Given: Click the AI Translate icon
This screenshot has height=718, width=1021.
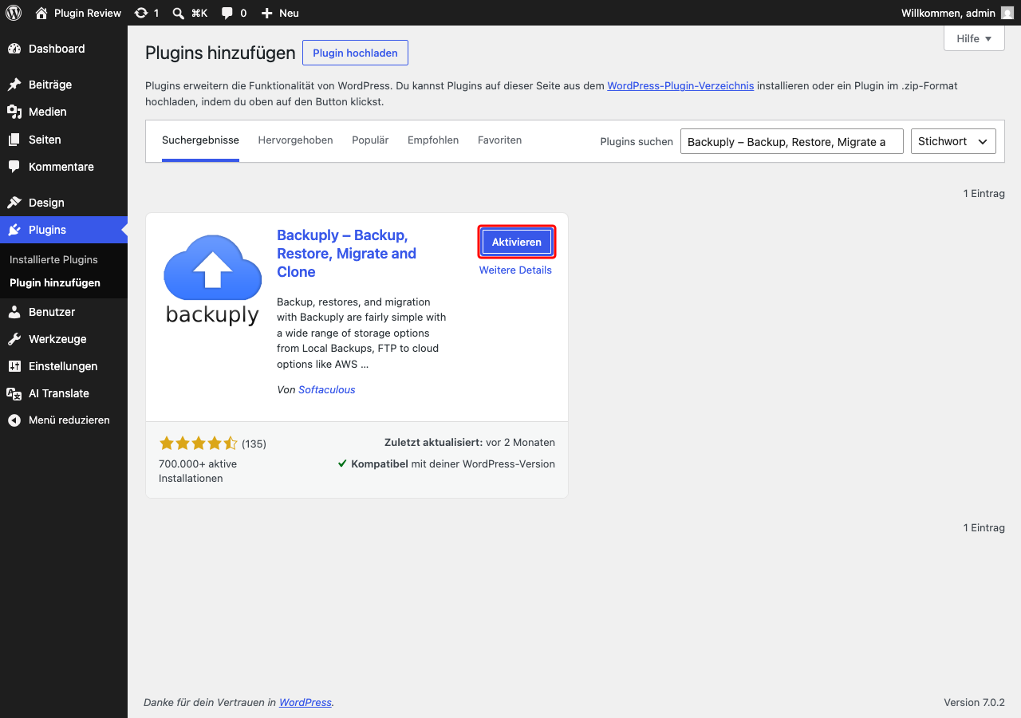Looking at the screenshot, I should 14,393.
